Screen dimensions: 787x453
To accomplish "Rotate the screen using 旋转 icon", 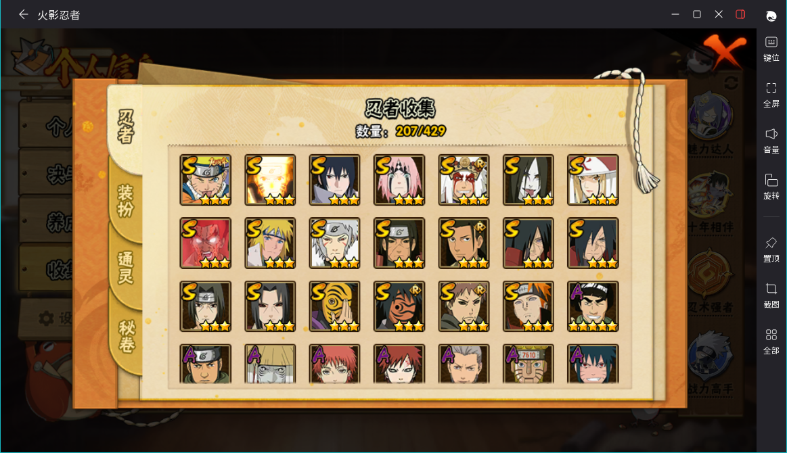I will pos(771,187).
